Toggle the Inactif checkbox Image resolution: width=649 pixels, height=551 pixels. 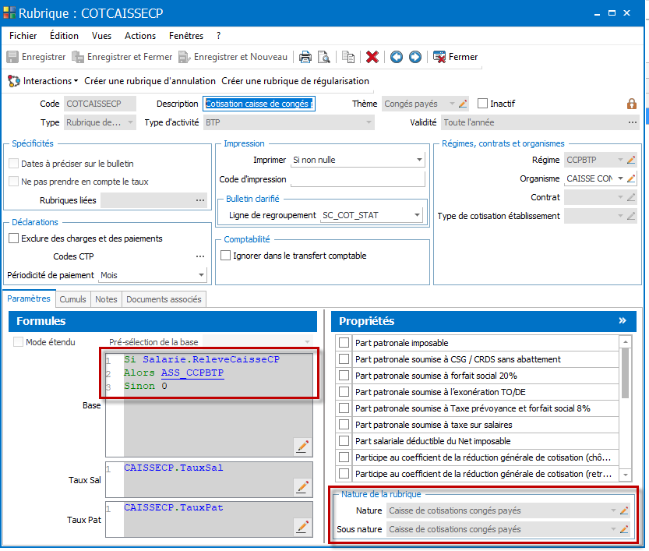(x=482, y=104)
